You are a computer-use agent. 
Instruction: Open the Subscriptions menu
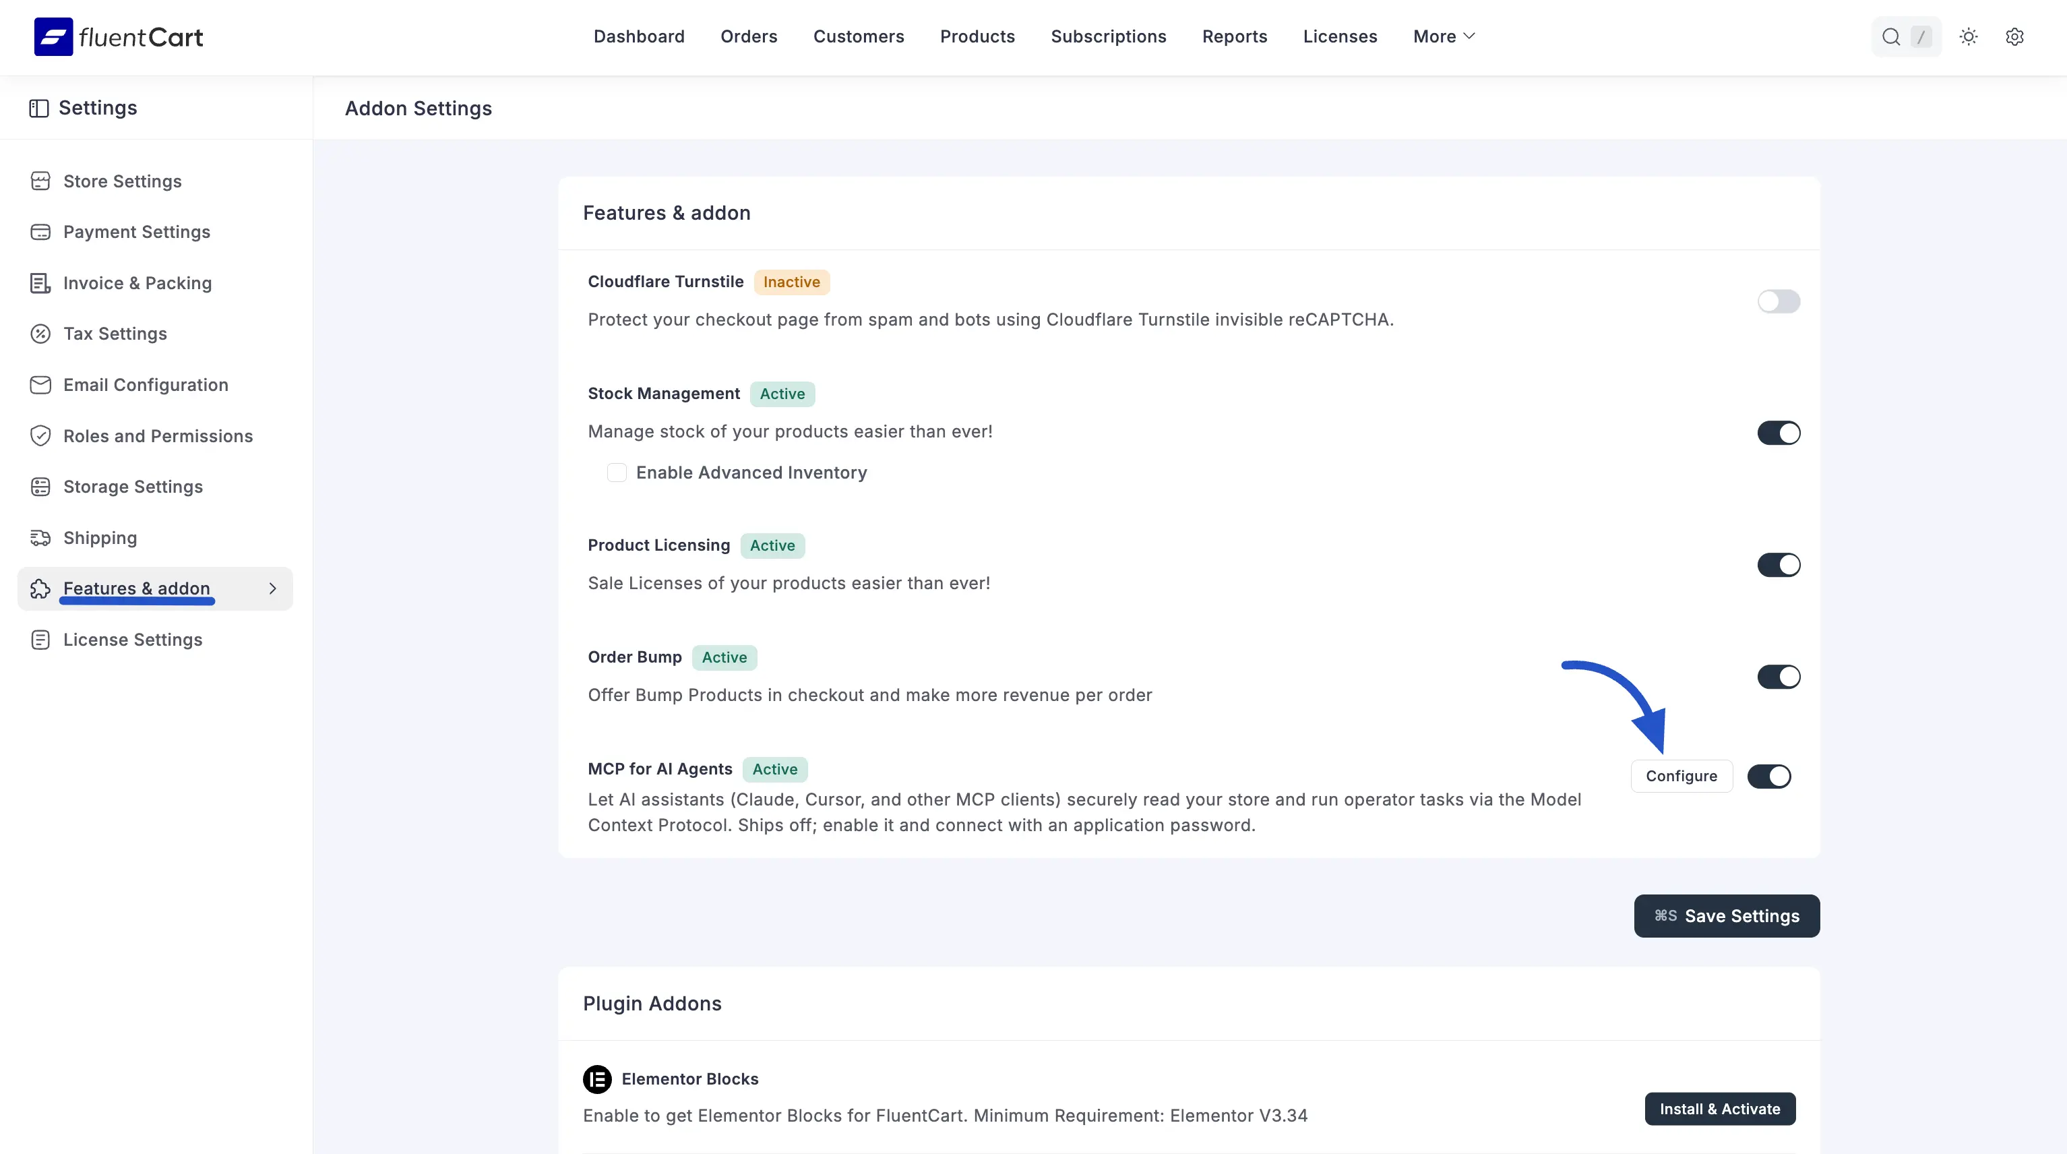(x=1108, y=37)
